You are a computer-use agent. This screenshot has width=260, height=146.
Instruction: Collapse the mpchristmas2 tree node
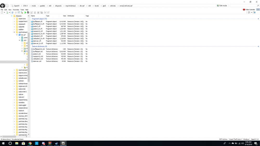pyautogui.click(x=14, y=32)
